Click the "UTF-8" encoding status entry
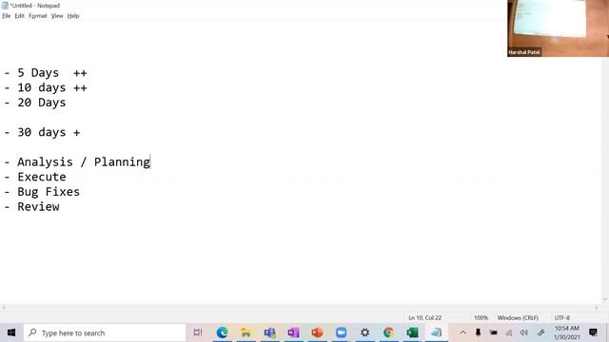The image size is (609, 342). (562, 317)
